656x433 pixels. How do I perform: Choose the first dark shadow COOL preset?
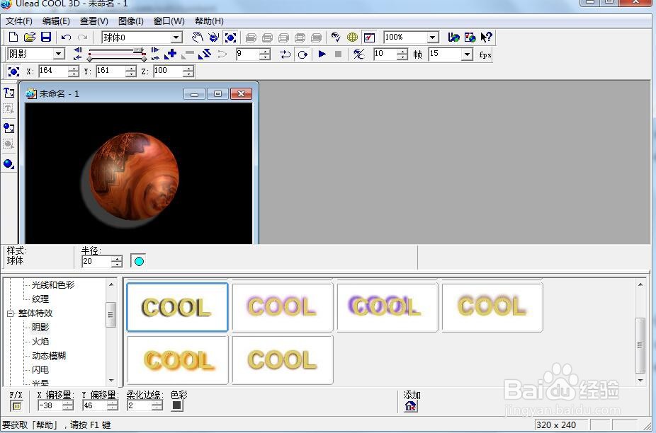(177, 307)
